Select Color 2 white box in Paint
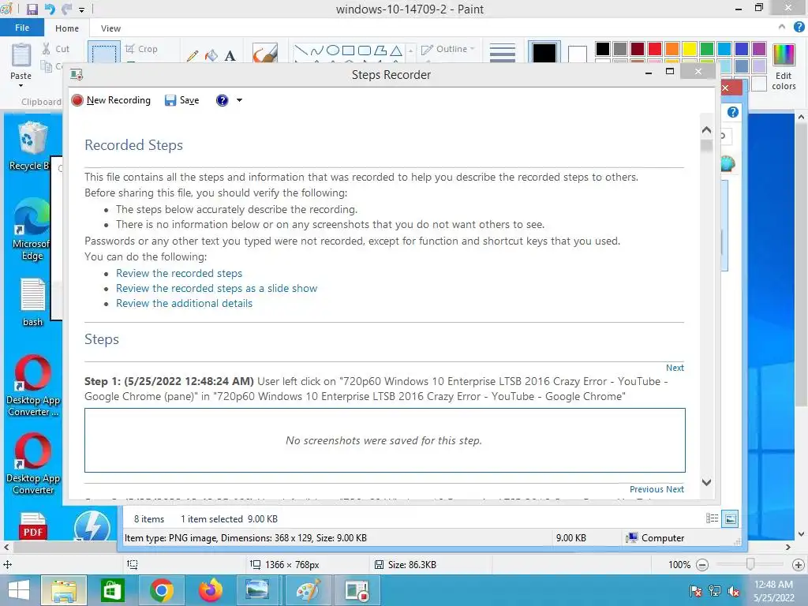The height and width of the screenshot is (606, 808). pyautogui.click(x=577, y=54)
